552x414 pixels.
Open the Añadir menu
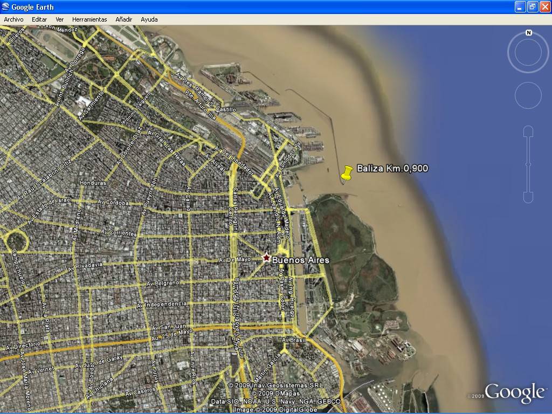click(124, 19)
